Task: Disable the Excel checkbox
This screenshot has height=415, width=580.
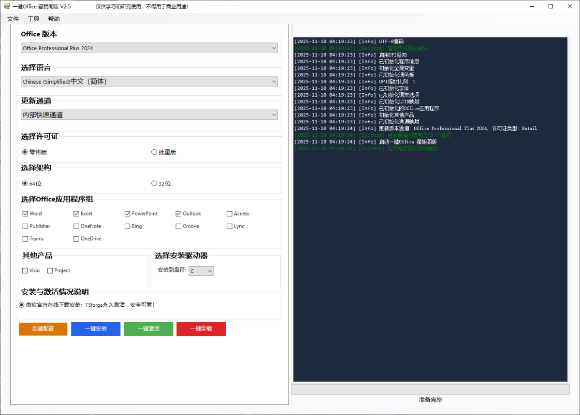Action: 76,213
